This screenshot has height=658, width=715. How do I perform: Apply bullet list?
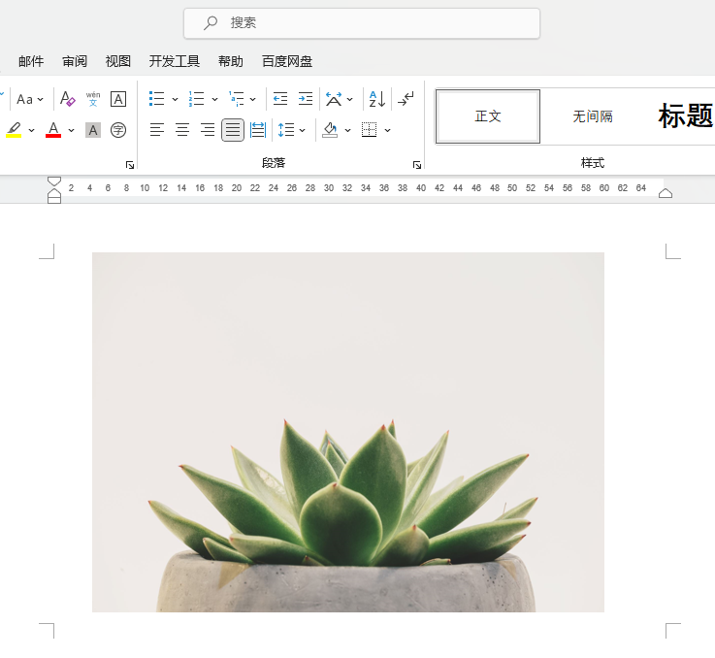156,99
